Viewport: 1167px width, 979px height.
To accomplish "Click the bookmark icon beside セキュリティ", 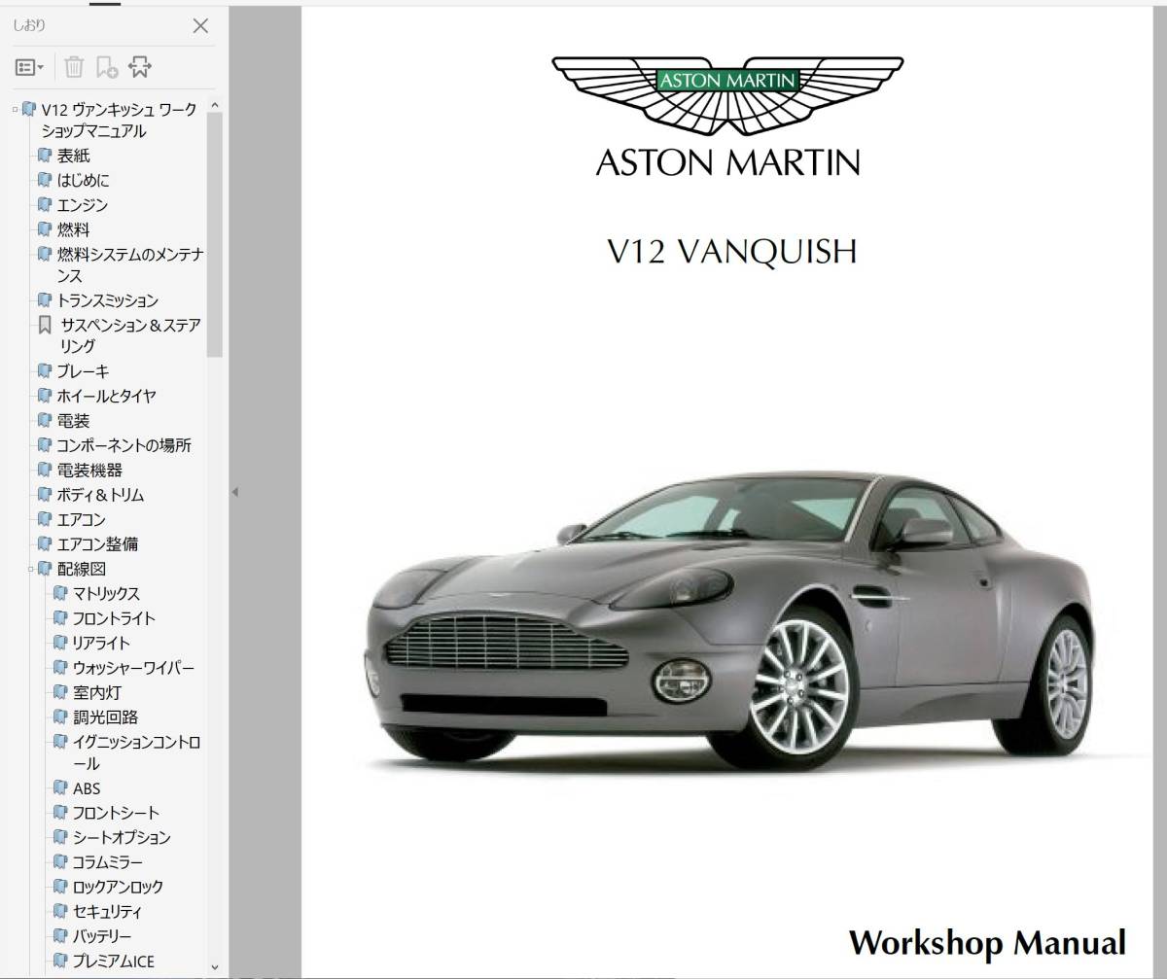I will click(60, 912).
